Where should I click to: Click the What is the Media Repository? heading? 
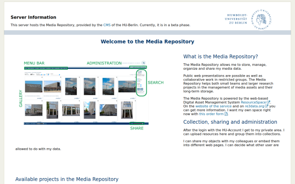pyautogui.click(x=220, y=56)
